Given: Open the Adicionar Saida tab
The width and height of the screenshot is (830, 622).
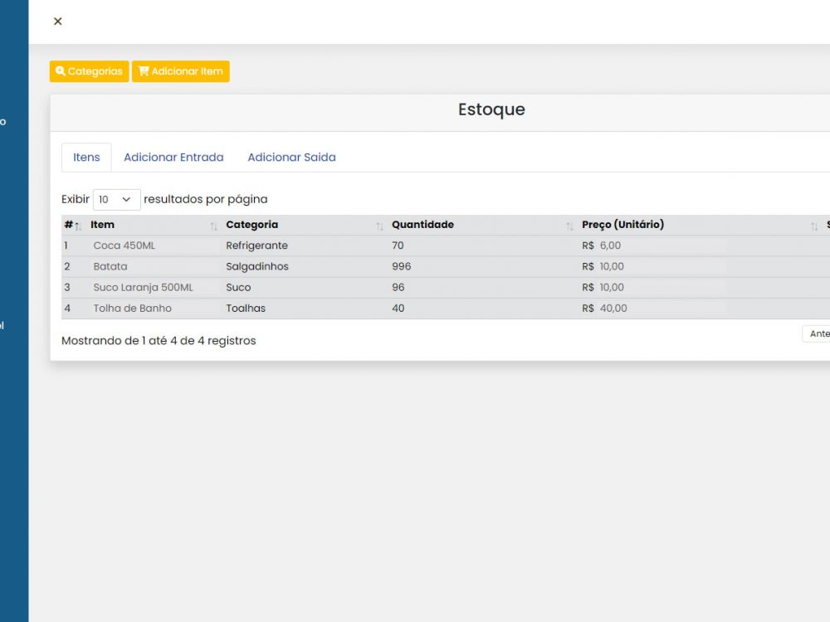Looking at the screenshot, I should 291,158.
